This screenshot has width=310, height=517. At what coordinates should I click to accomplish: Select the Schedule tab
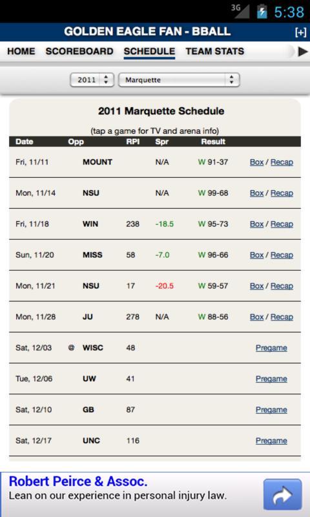(x=149, y=52)
